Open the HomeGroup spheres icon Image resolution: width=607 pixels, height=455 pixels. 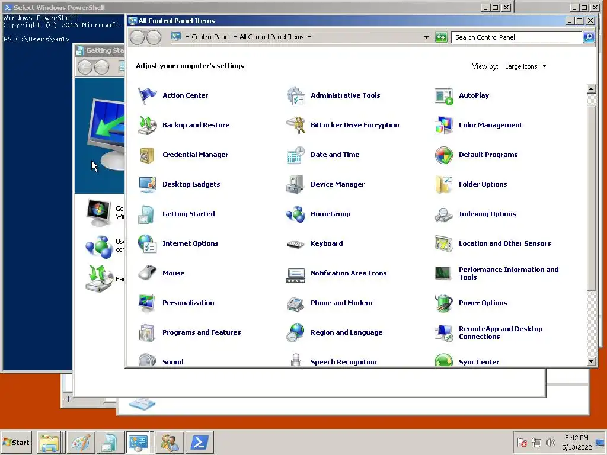point(296,214)
